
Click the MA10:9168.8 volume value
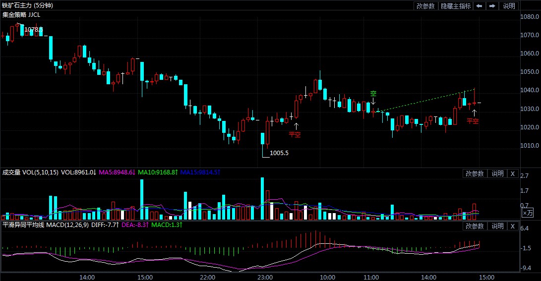pos(158,172)
